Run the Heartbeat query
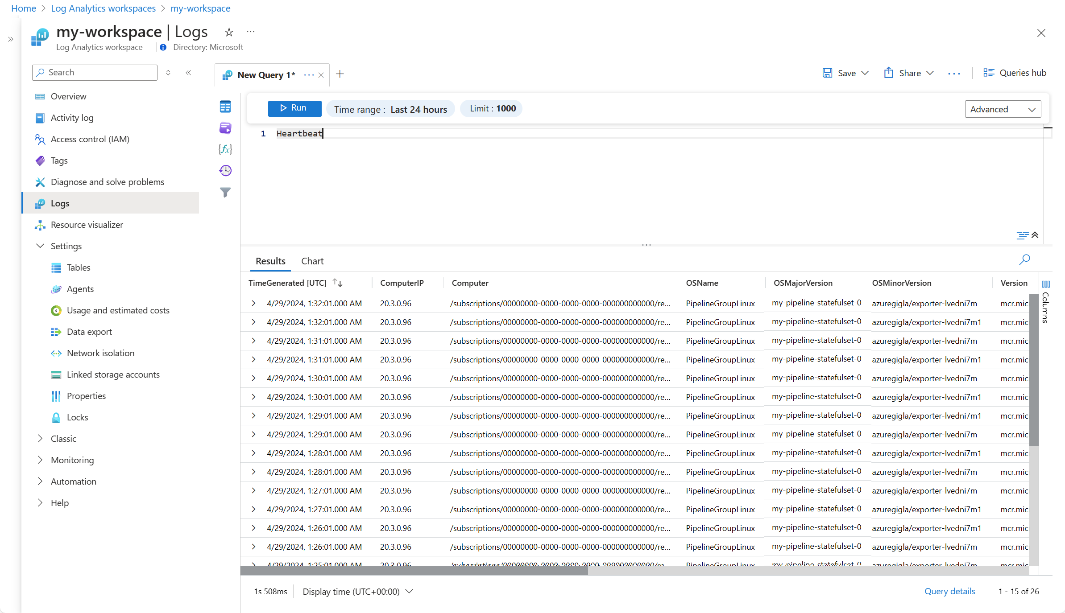The width and height of the screenshot is (1065, 613). (294, 108)
